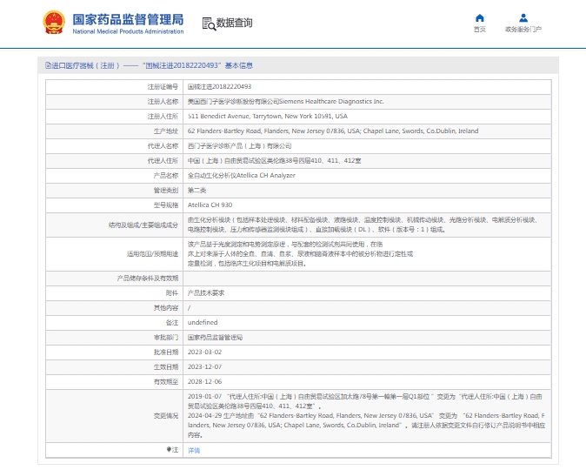Click the 注册人名称 label cell
The height and width of the screenshot is (470, 586).
[x=115, y=102]
